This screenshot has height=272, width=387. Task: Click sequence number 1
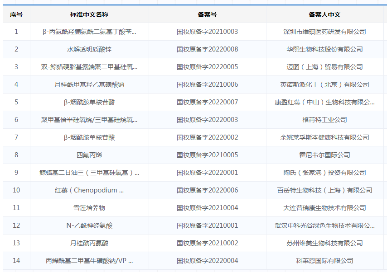(x=16, y=32)
